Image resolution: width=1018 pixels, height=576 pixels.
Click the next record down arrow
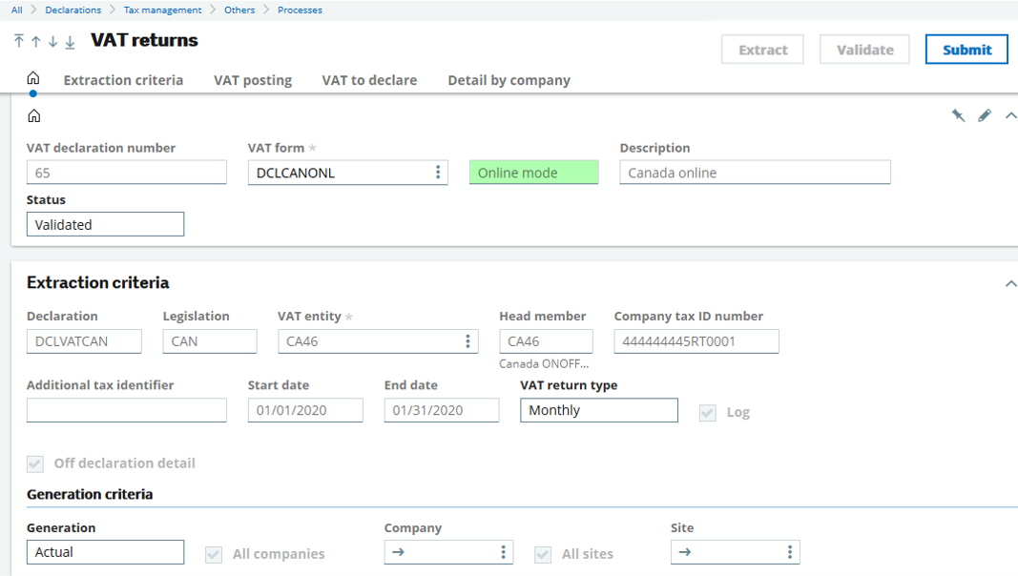(x=52, y=42)
